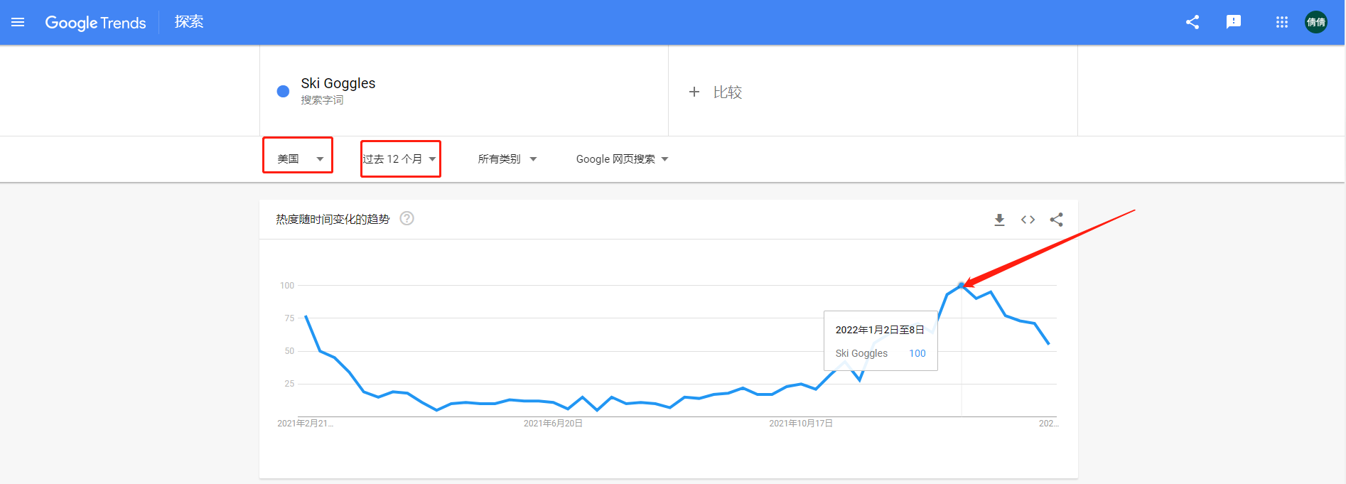The image size is (1346, 484).
Task: Click the 探索 header tab
Action: [189, 22]
